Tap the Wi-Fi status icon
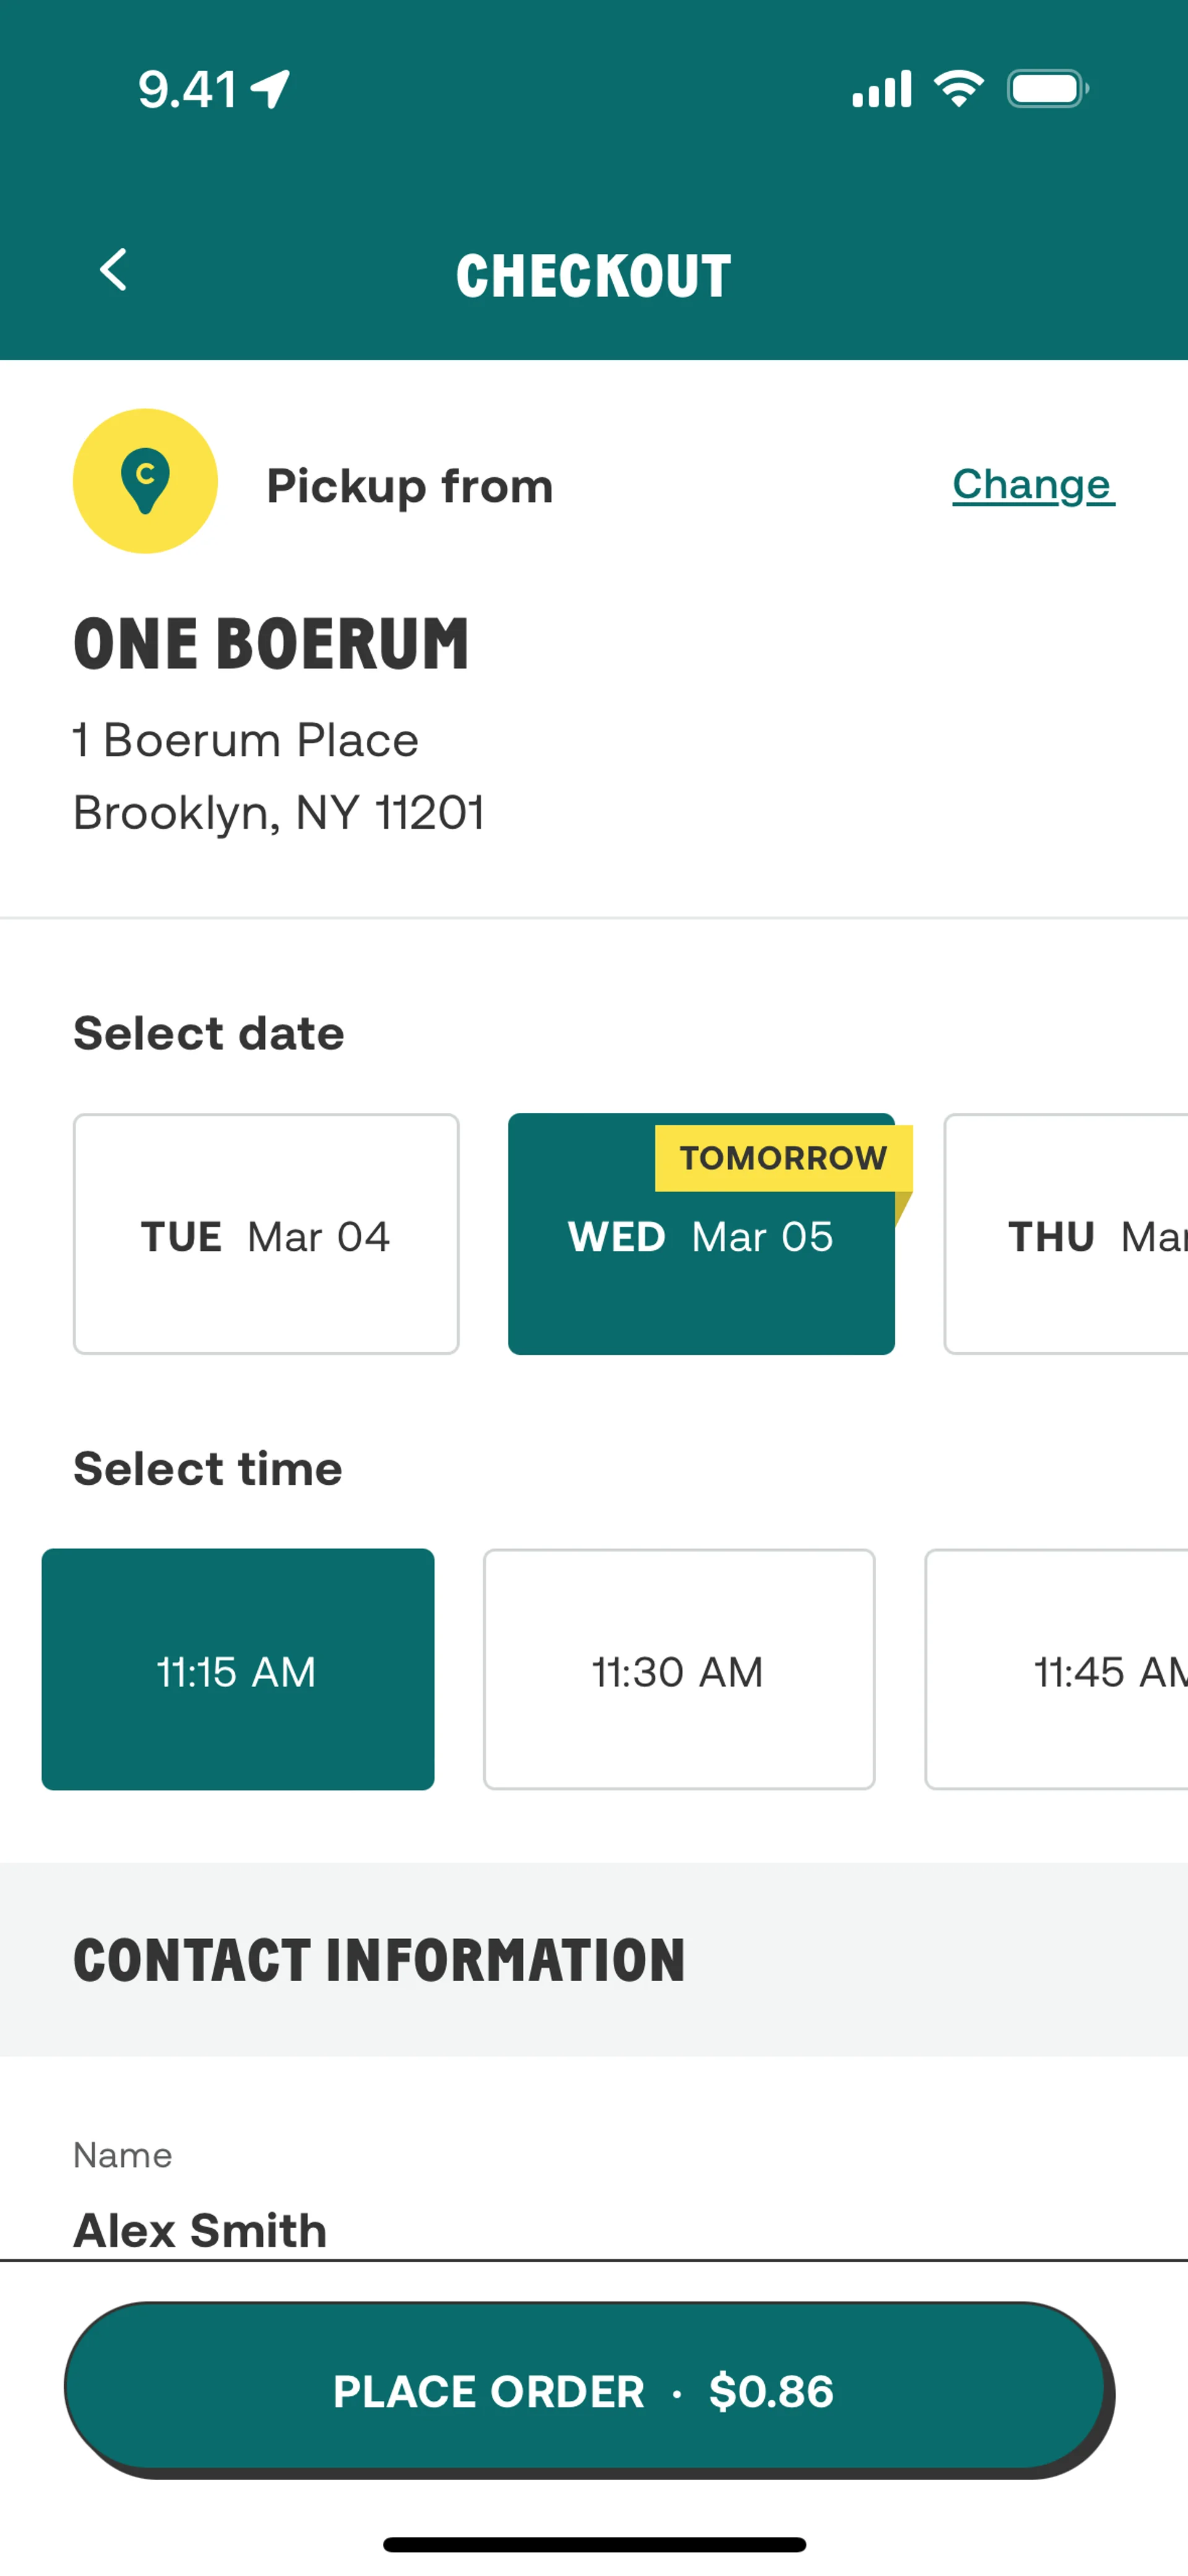The image size is (1188, 2576). pyautogui.click(x=958, y=89)
